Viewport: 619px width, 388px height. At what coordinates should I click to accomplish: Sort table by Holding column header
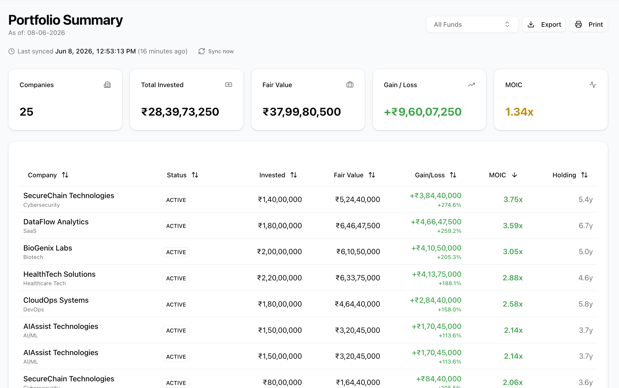click(570, 175)
